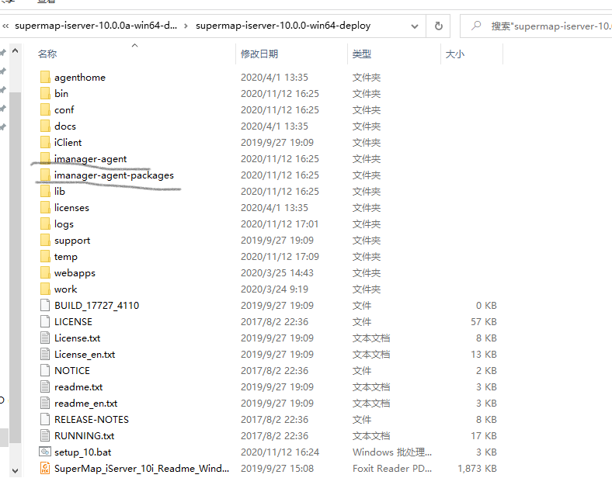Select the SuperMap_iServer_10i_Readme_Wind... file name

coord(141,468)
